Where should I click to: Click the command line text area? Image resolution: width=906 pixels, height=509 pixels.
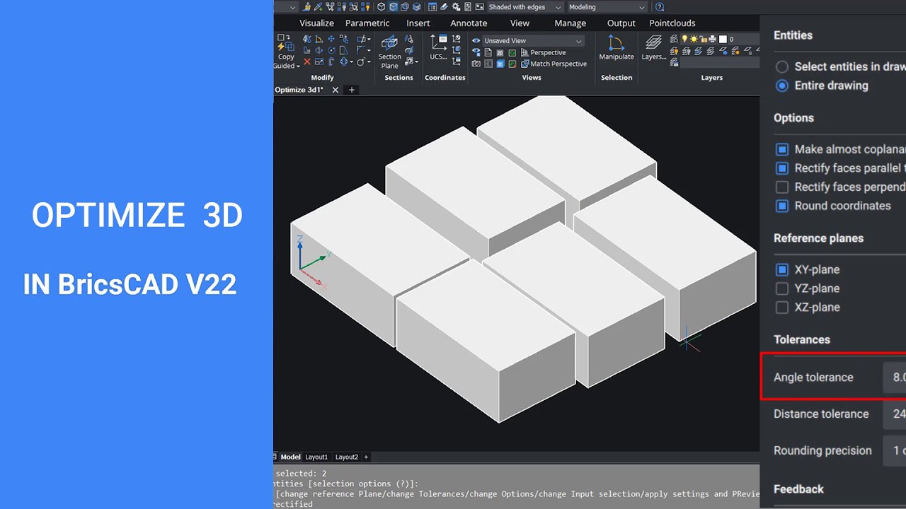click(x=517, y=488)
